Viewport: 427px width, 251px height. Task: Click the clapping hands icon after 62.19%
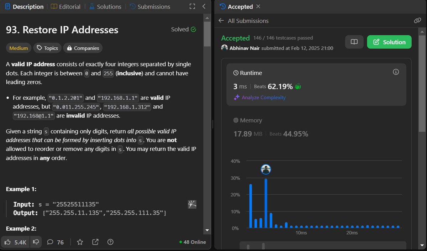pos(298,87)
